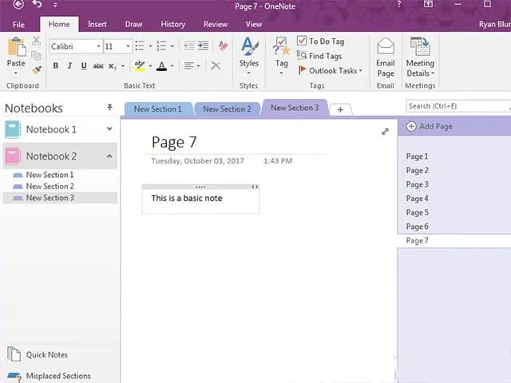Click the note text 'This is a basic note'
This screenshot has height=383, width=511.
[187, 199]
